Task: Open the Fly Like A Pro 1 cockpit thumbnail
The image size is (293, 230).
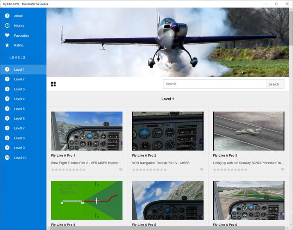Action: click(x=87, y=131)
